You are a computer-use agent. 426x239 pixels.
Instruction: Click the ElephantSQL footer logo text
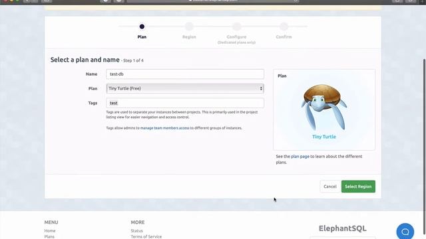click(342, 228)
